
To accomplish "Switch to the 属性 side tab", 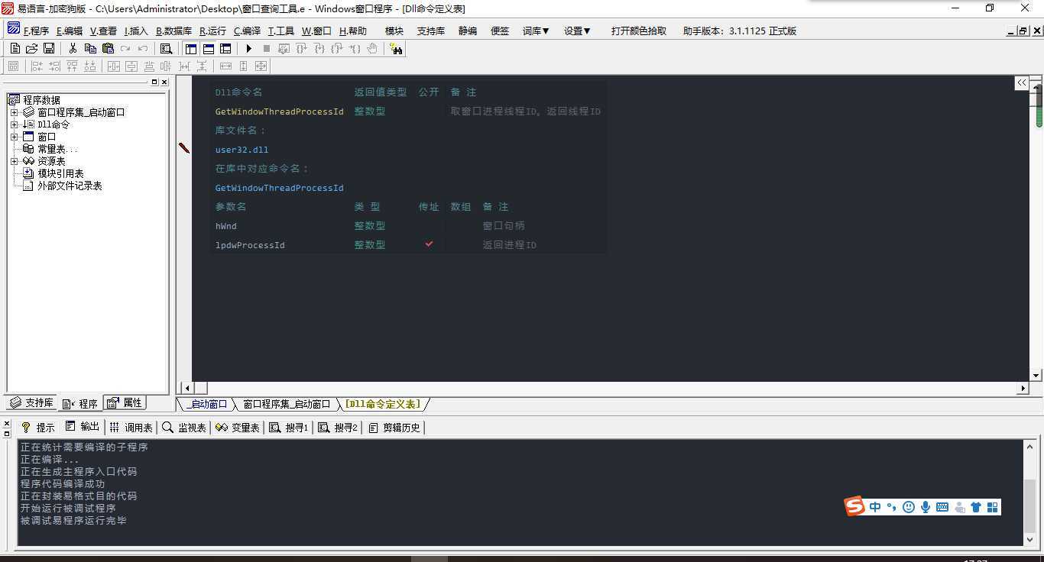I will coord(125,402).
